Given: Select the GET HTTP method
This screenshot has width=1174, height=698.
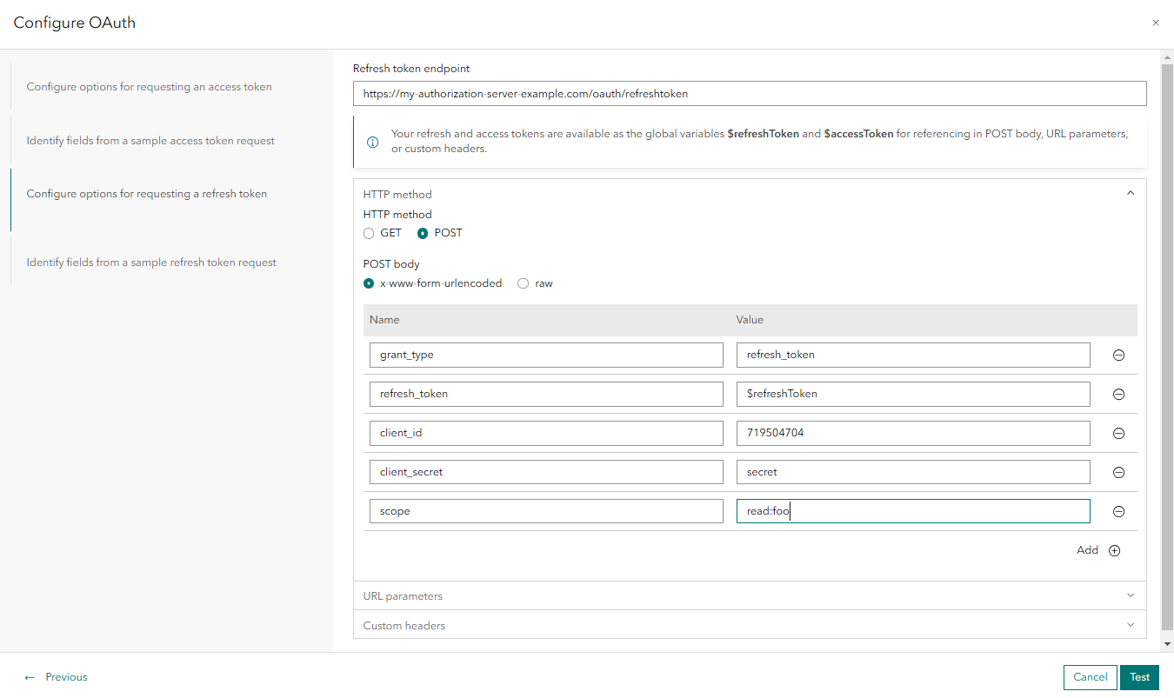Looking at the screenshot, I should point(369,233).
